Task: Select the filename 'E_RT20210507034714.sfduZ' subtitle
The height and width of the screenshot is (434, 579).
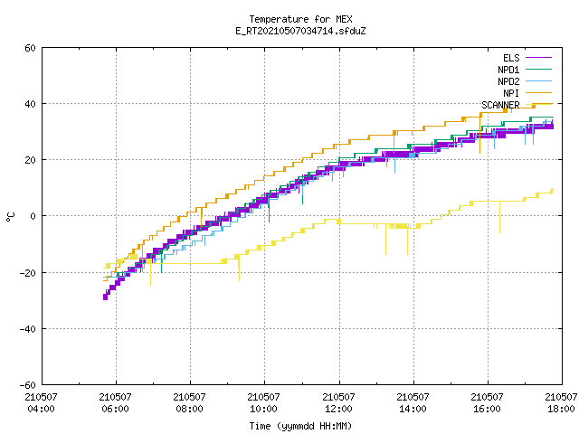Action: pos(300,31)
